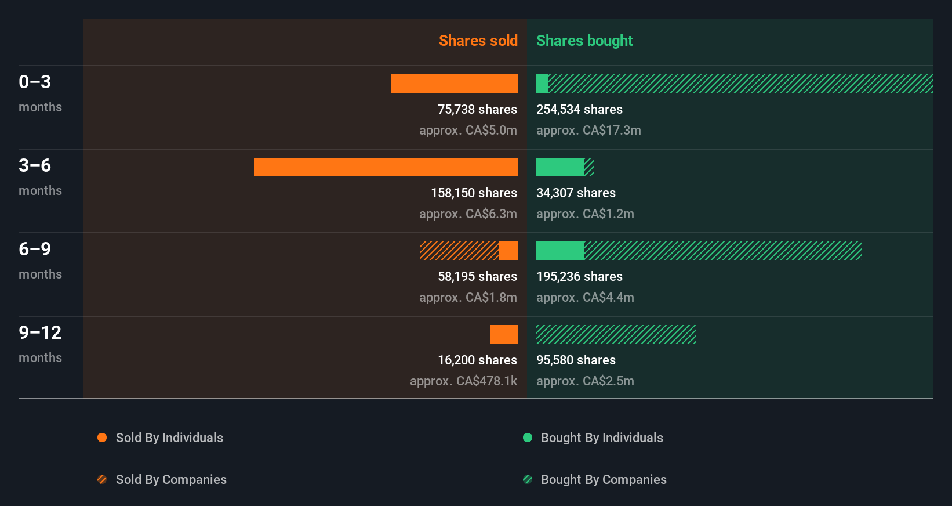The height and width of the screenshot is (506, 952).
Task: Select the Bought By Companies legend label
Action: point(604,479)
